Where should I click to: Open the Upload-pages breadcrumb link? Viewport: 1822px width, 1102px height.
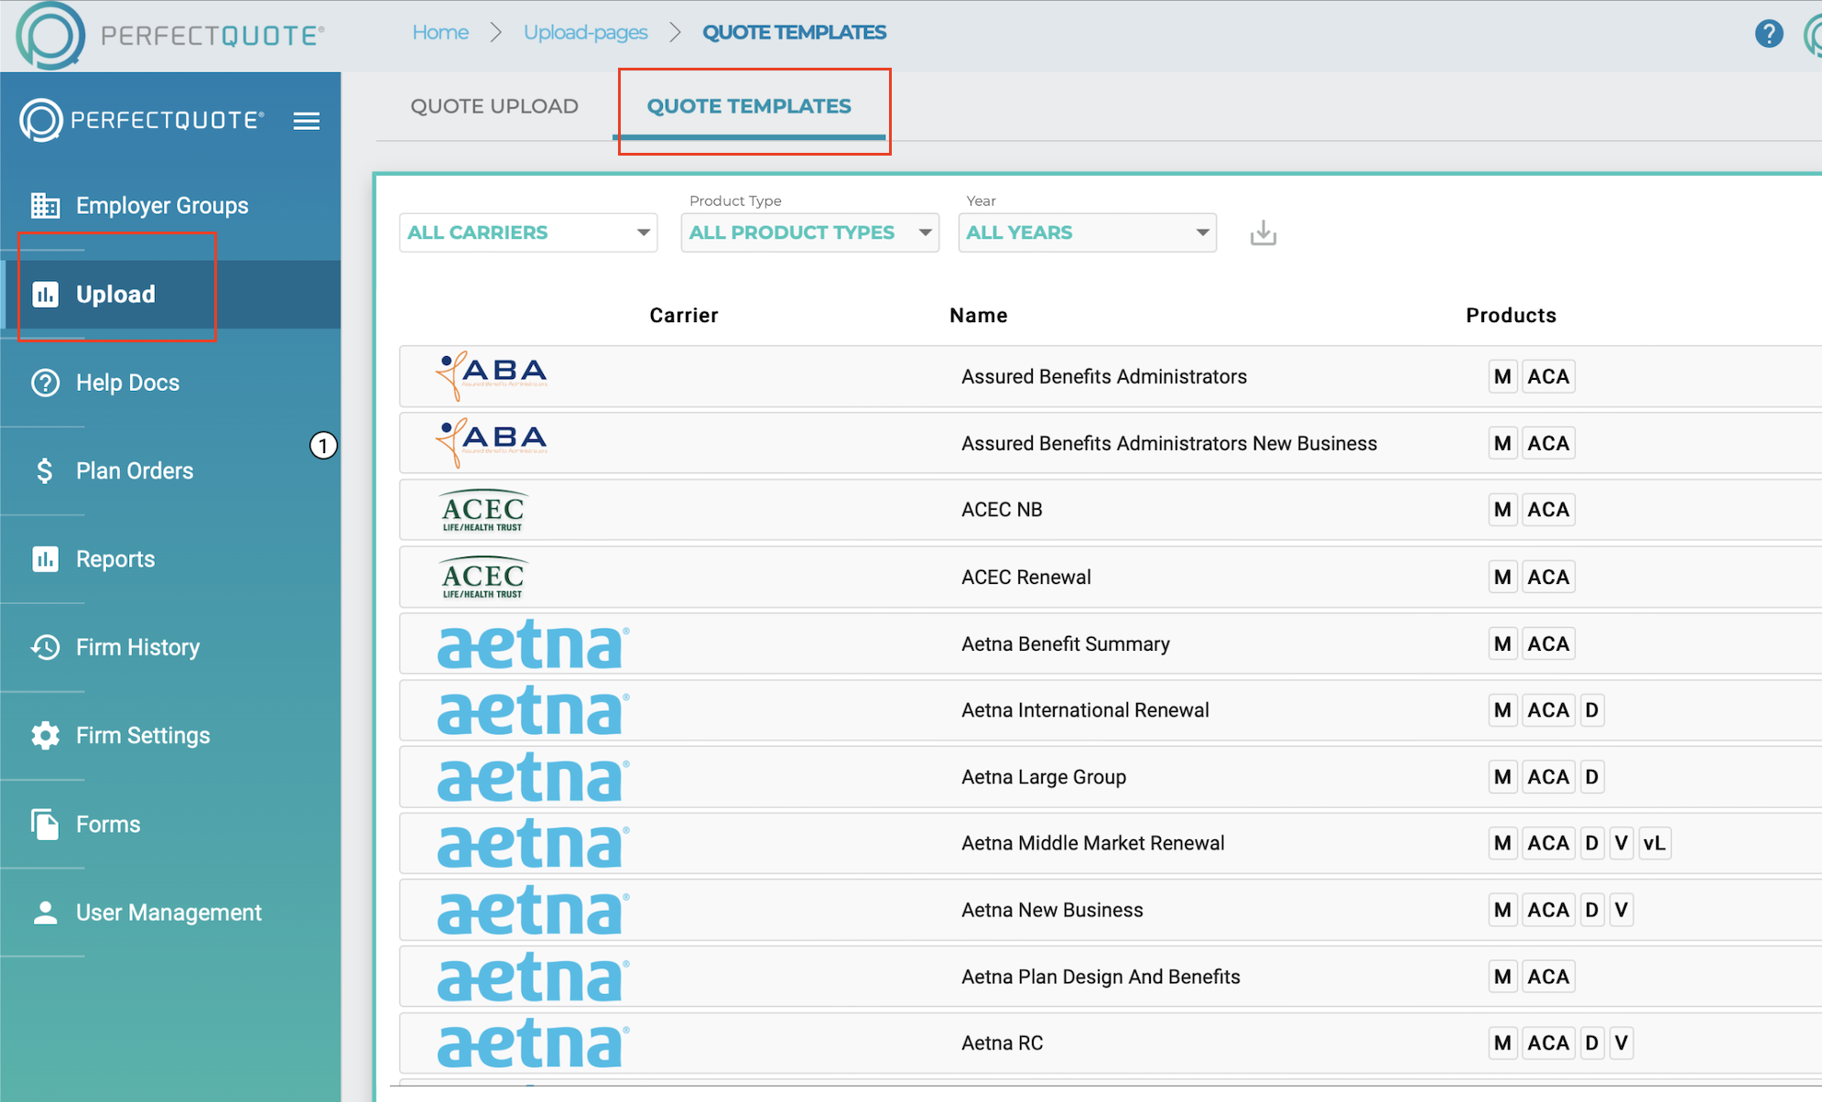click(x=586, y=33)
